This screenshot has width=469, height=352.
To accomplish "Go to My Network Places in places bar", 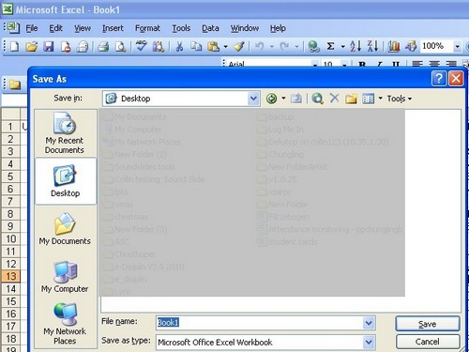I will coord(65,323).
